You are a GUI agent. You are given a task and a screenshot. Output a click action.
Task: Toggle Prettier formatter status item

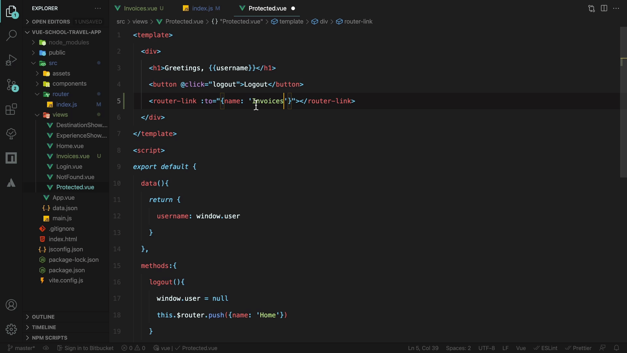pyautogui.click(x=578, y=348)
